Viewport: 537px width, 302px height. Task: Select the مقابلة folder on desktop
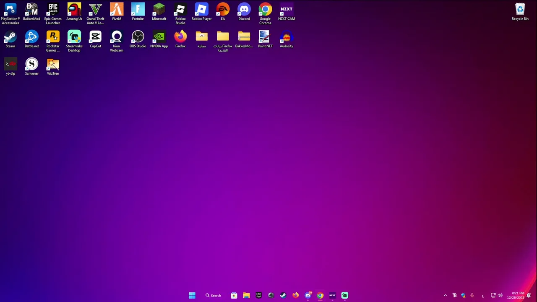tap(201, 39)
